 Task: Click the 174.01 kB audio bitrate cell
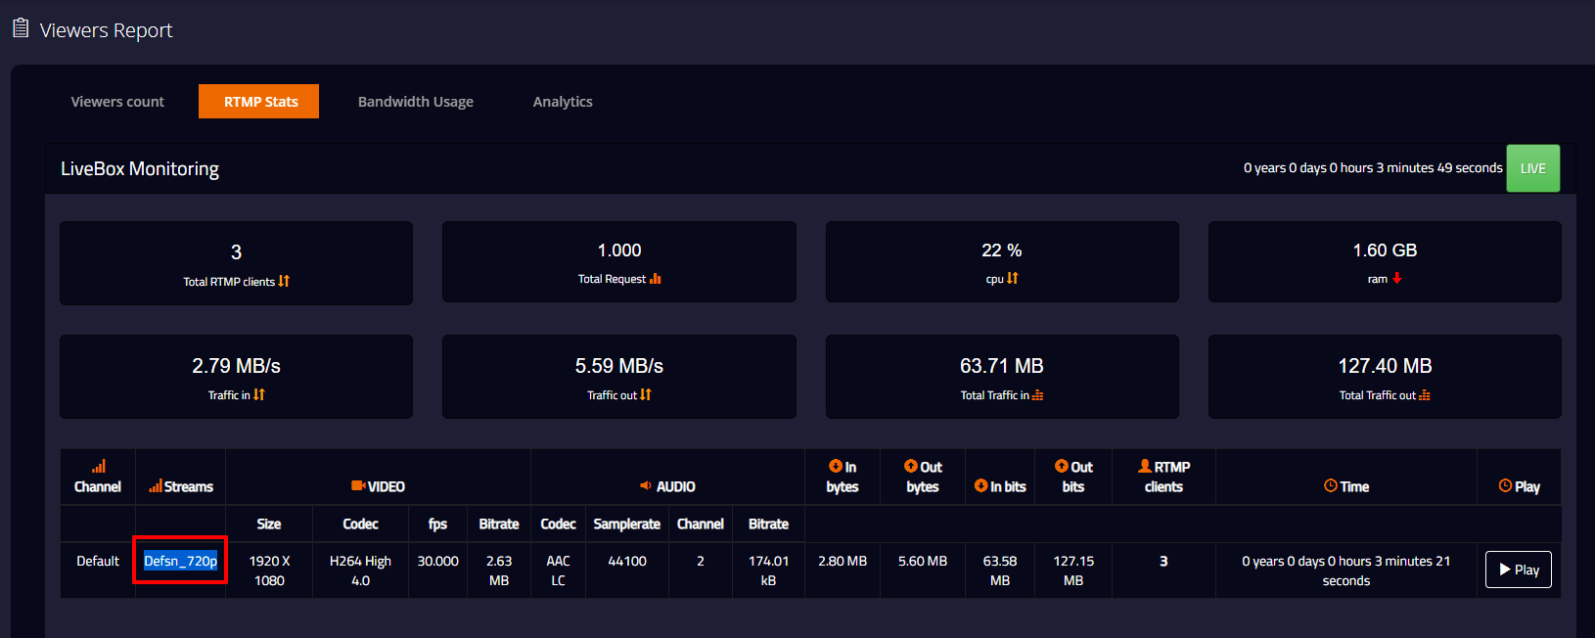pyautogui.click(x=768, y=570)
